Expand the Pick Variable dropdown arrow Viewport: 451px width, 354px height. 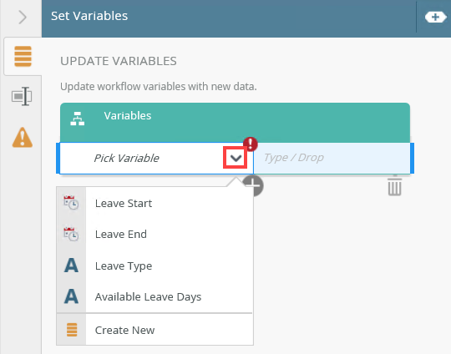pos(236,158)
